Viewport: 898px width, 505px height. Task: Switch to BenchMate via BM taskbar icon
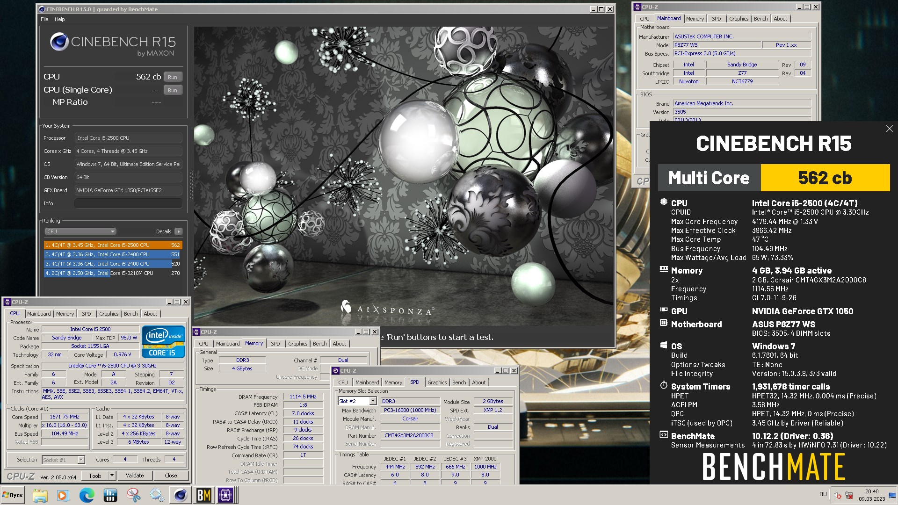click(203, 495)
